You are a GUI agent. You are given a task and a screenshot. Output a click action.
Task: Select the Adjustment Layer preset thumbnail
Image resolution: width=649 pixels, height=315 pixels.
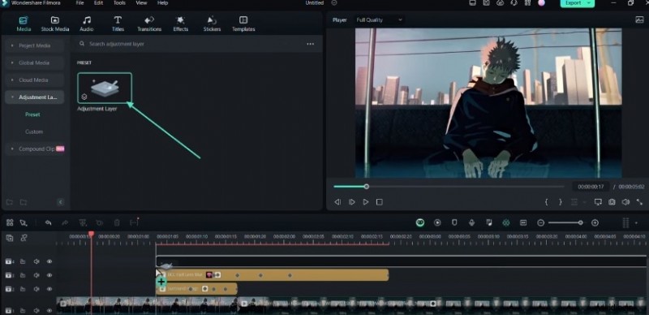(x=105, y=88)
